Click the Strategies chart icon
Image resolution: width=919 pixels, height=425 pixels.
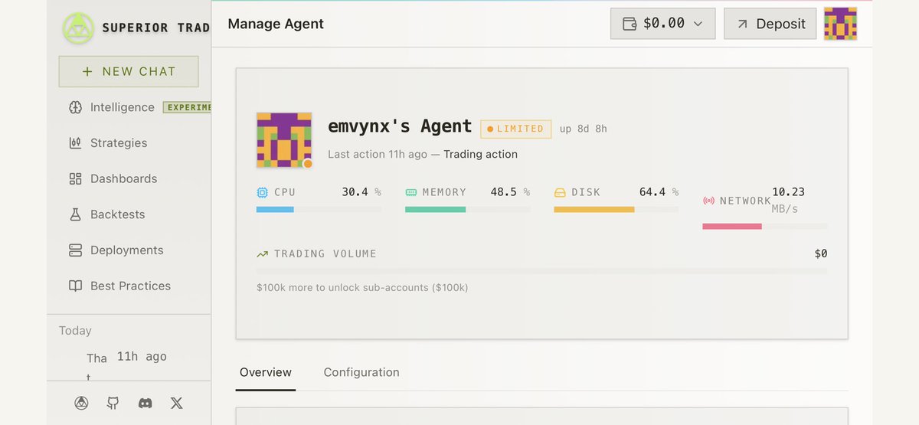pos(75,142)
